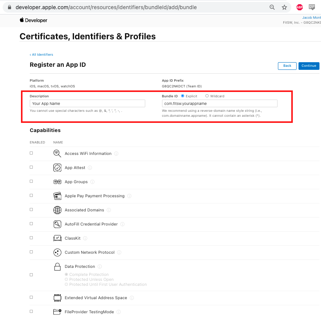Open info for App Groups

(x=92, y=182)
